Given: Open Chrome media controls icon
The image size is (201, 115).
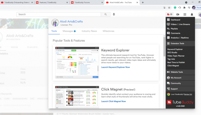Looking at the screenshot, I should pos(189,7).
